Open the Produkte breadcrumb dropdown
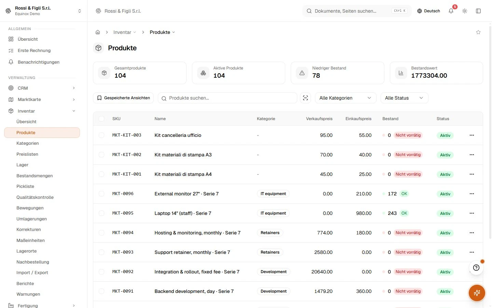The height and width of the screenshot is (308, 492). click(x=162, y=32)
